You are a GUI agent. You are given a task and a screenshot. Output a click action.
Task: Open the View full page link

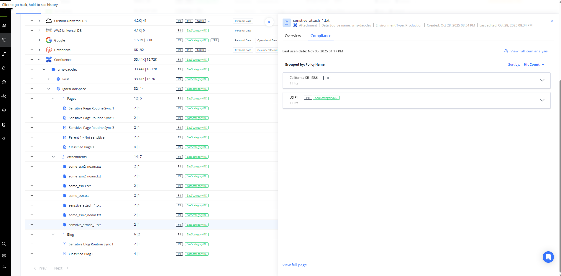point(294,265)
